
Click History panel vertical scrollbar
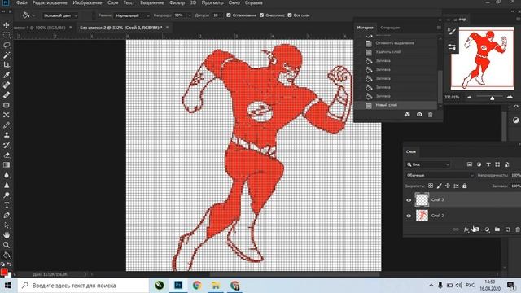(440, 86)
